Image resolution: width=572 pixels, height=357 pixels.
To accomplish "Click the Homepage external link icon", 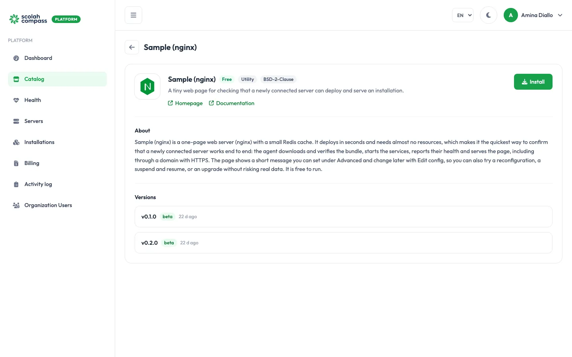I will pyautogui.click(x=170, y=103).
